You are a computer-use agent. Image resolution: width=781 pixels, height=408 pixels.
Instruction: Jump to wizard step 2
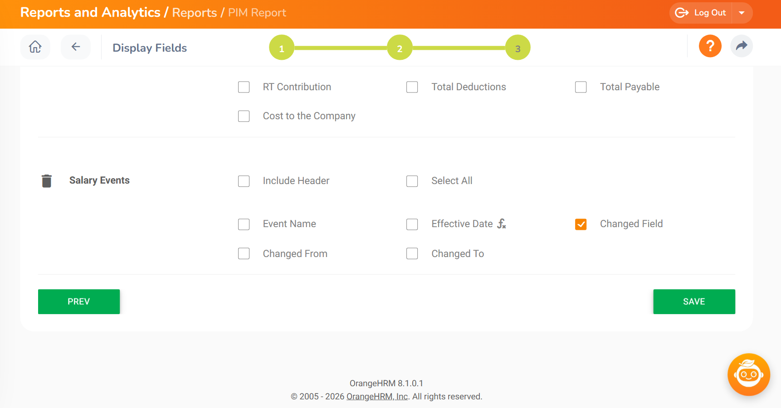[400, 48]
